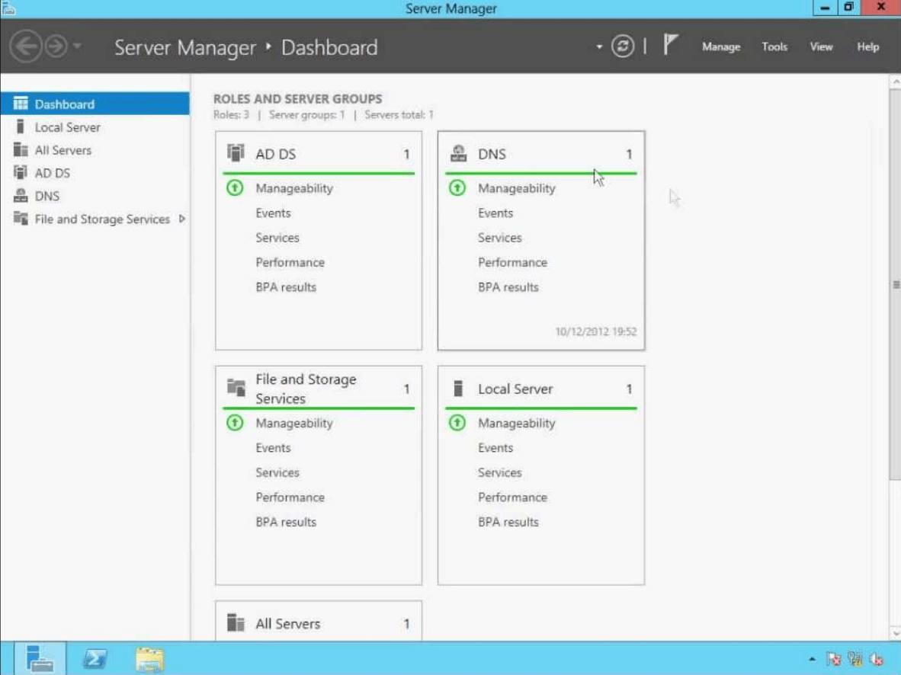Image resolution: width=901 pixels, height=675 pixels.
Task: Open Performance in File and Storage Services tile
Action: (x=290, y=497)
